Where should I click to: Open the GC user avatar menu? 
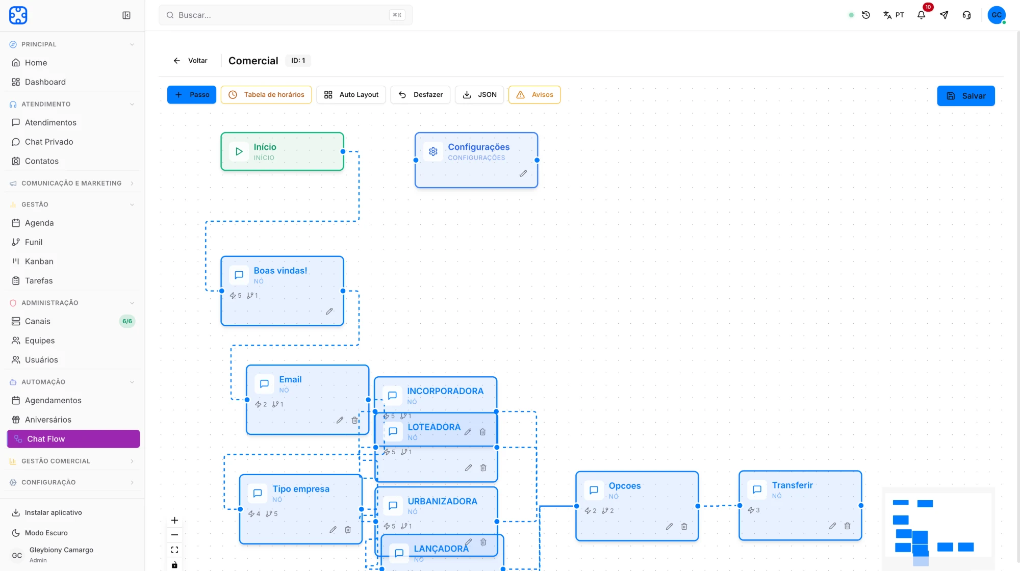997,15
